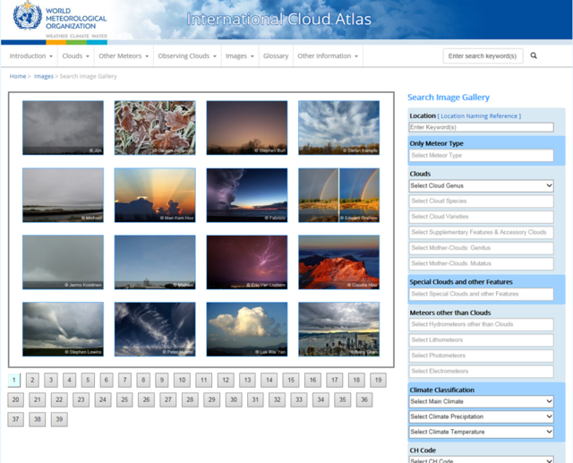Open the Stephen Lewins funnel cloud thumbnail
The height and width of the screenshot is (463, 573).
[x=63, y=330]
